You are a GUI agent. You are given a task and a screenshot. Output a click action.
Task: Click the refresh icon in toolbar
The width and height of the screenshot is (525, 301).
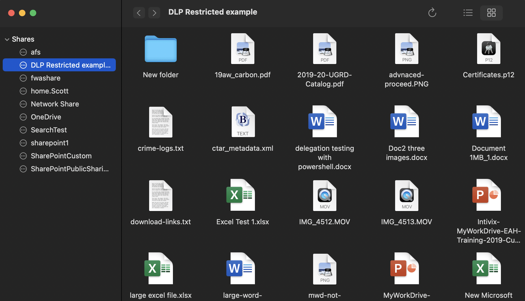432,13
